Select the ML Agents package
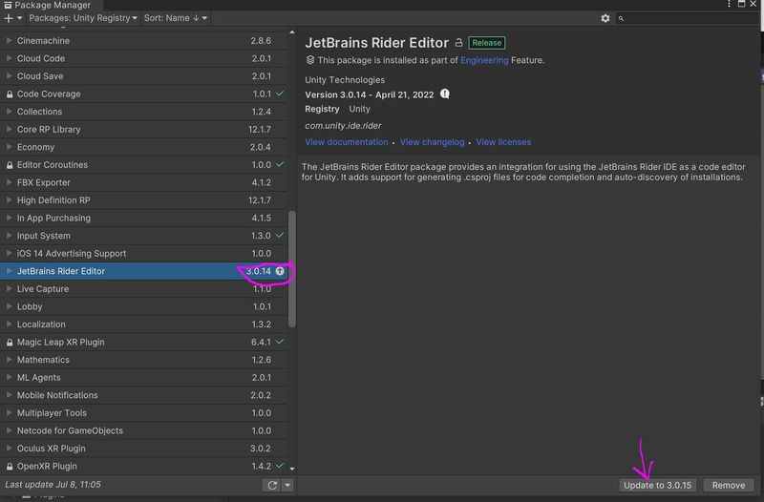This screenshot has width=764, height=502. (144, 377)
